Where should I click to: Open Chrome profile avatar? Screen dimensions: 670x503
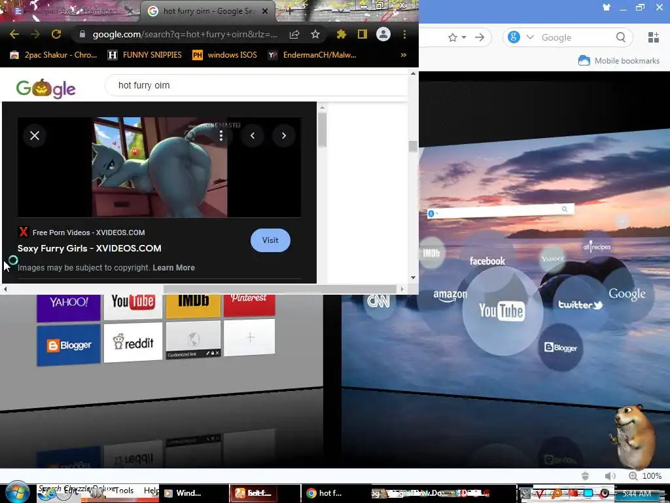383,34
